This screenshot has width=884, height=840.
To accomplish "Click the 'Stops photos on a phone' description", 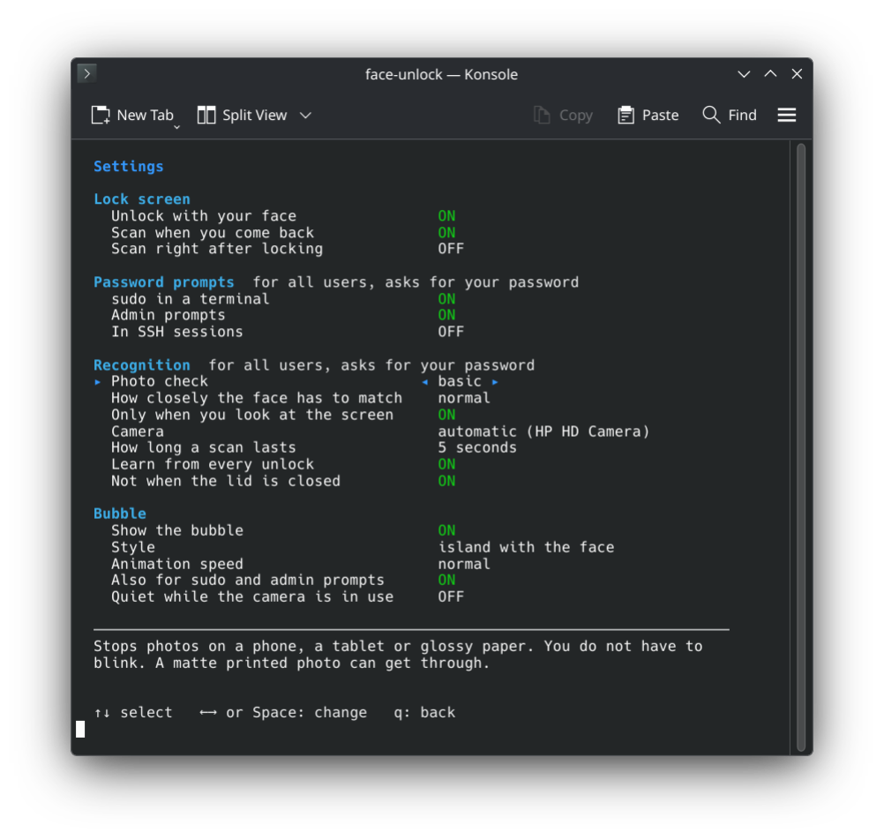I will click(398, 655).
